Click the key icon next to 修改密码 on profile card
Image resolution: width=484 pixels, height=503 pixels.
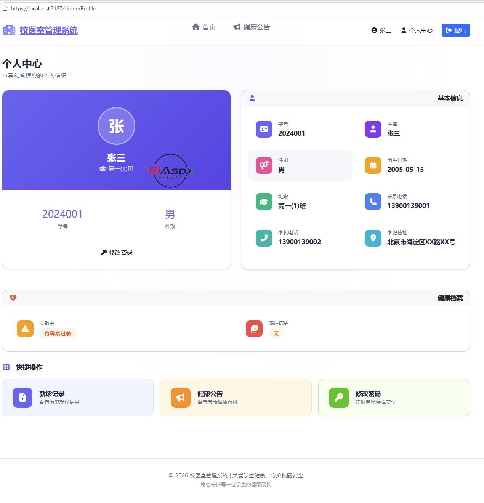pyautogui.click(x=104, y=252)
